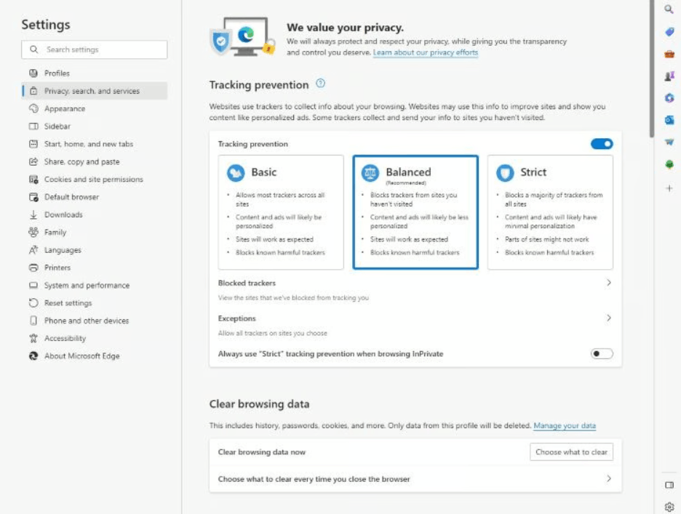Select the Strict tracking prevention card

[550, 212]
